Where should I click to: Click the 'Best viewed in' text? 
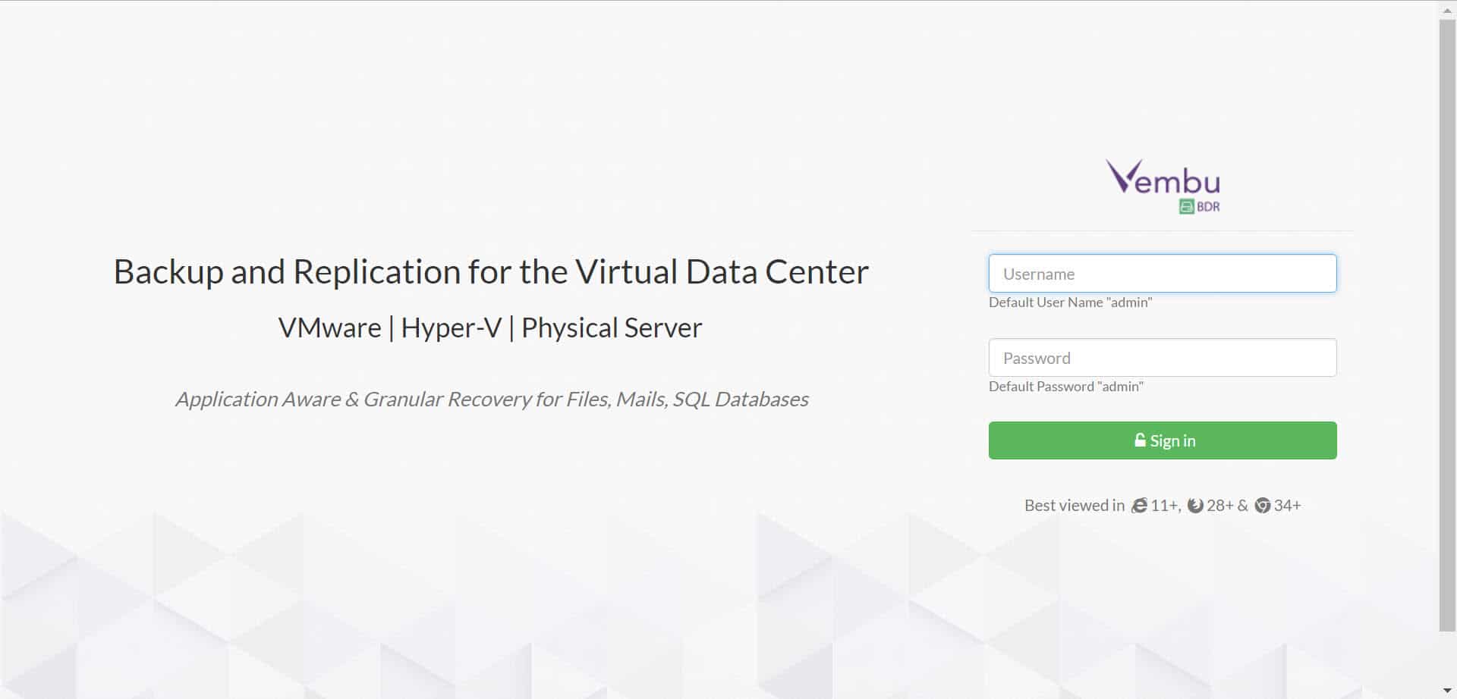[x=1075, y=506]
